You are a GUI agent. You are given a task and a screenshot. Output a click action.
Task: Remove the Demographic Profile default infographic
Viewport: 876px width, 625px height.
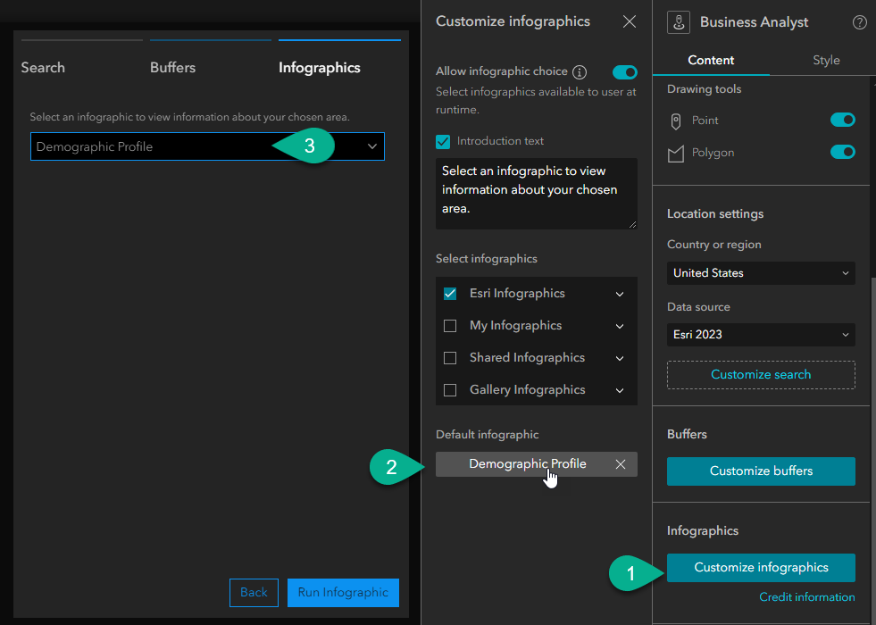(621, 464)
